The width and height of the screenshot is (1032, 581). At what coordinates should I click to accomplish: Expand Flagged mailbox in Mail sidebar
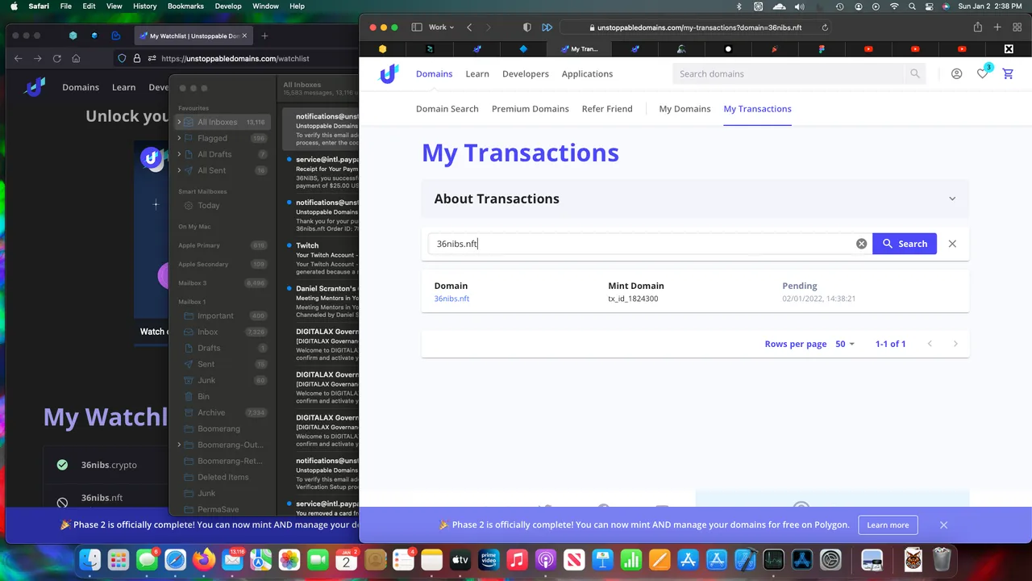click(x=179, y=138)
